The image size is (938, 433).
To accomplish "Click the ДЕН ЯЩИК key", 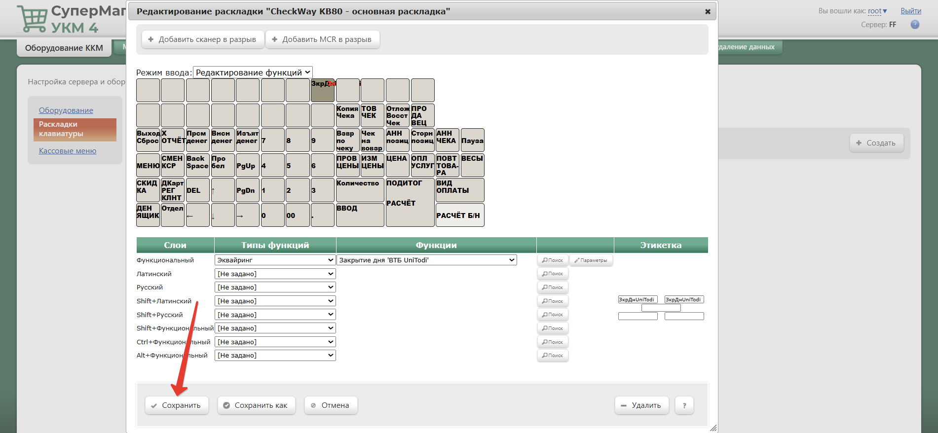I will [148, 215].
